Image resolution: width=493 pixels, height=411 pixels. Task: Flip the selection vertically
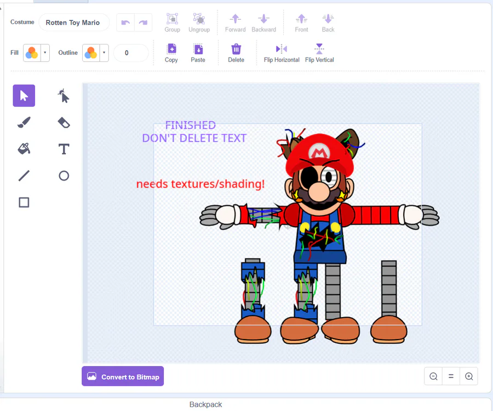319,53
